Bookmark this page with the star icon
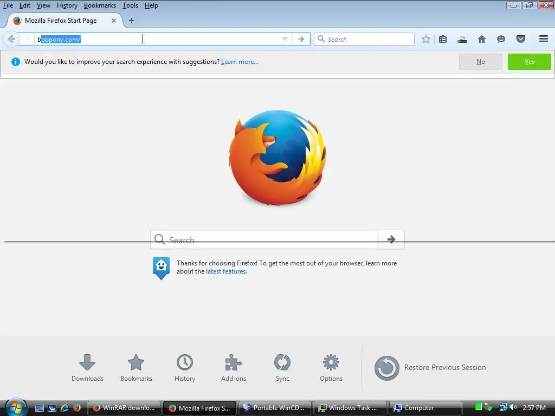Screen dimensions: 555x416 tap(426, 39)
